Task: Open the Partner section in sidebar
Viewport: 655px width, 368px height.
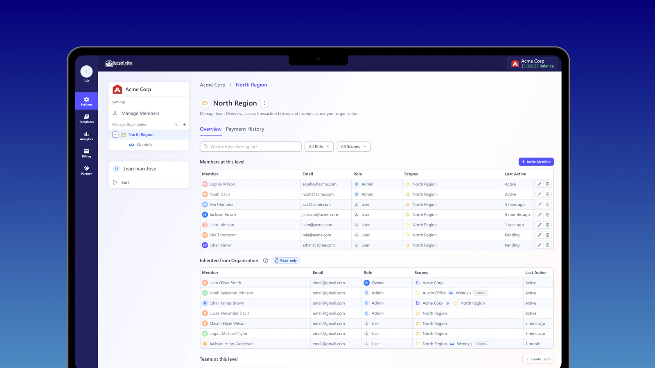Action: (86, 171)
